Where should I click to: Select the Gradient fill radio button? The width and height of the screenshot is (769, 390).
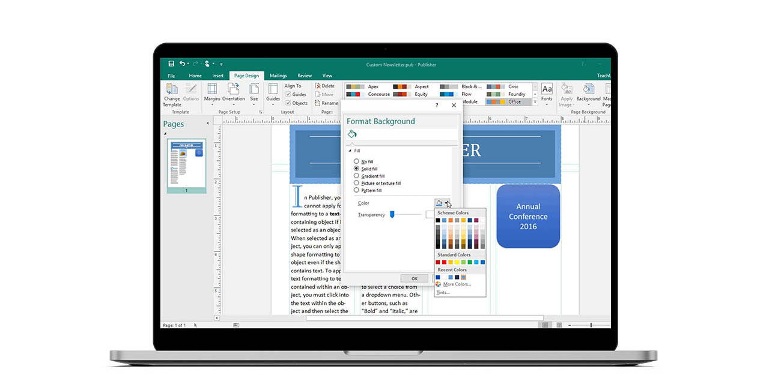click(x=356, y=176)
